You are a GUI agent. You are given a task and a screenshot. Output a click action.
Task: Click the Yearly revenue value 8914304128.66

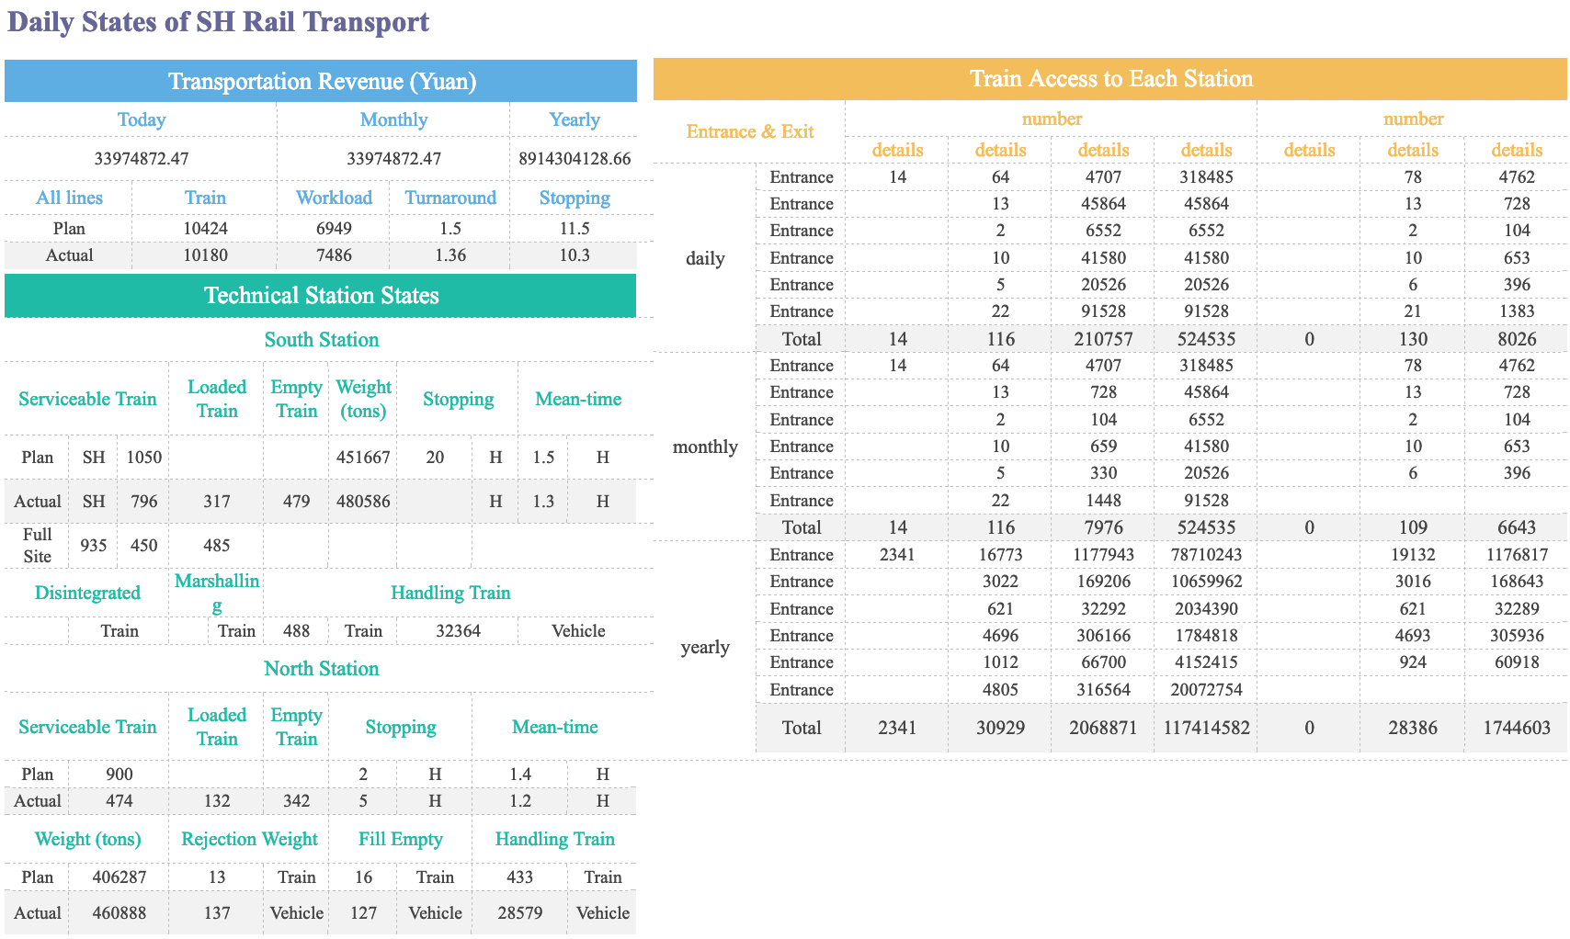point(574,158)
